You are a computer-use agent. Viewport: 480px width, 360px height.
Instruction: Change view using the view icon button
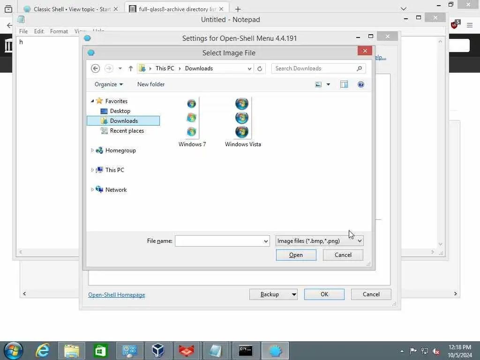(318, 84)
